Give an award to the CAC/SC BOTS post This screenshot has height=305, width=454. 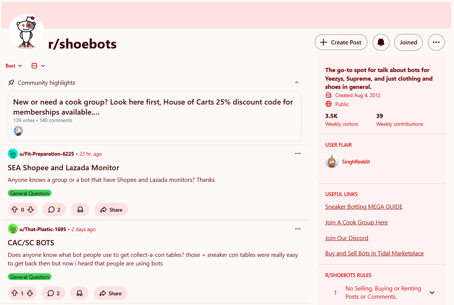pyautogui.click(x=79, y=293)
